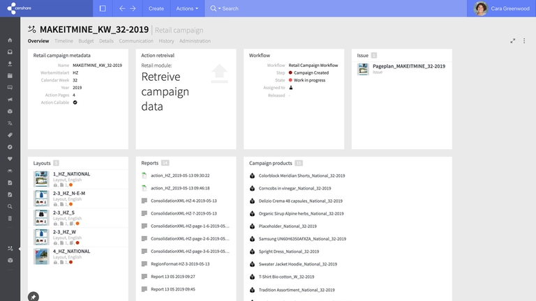Open the bottom cube icon in sidebar
536x301 pixels.
[10, 261]
